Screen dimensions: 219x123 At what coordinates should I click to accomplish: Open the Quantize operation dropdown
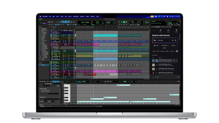[45, 86]
